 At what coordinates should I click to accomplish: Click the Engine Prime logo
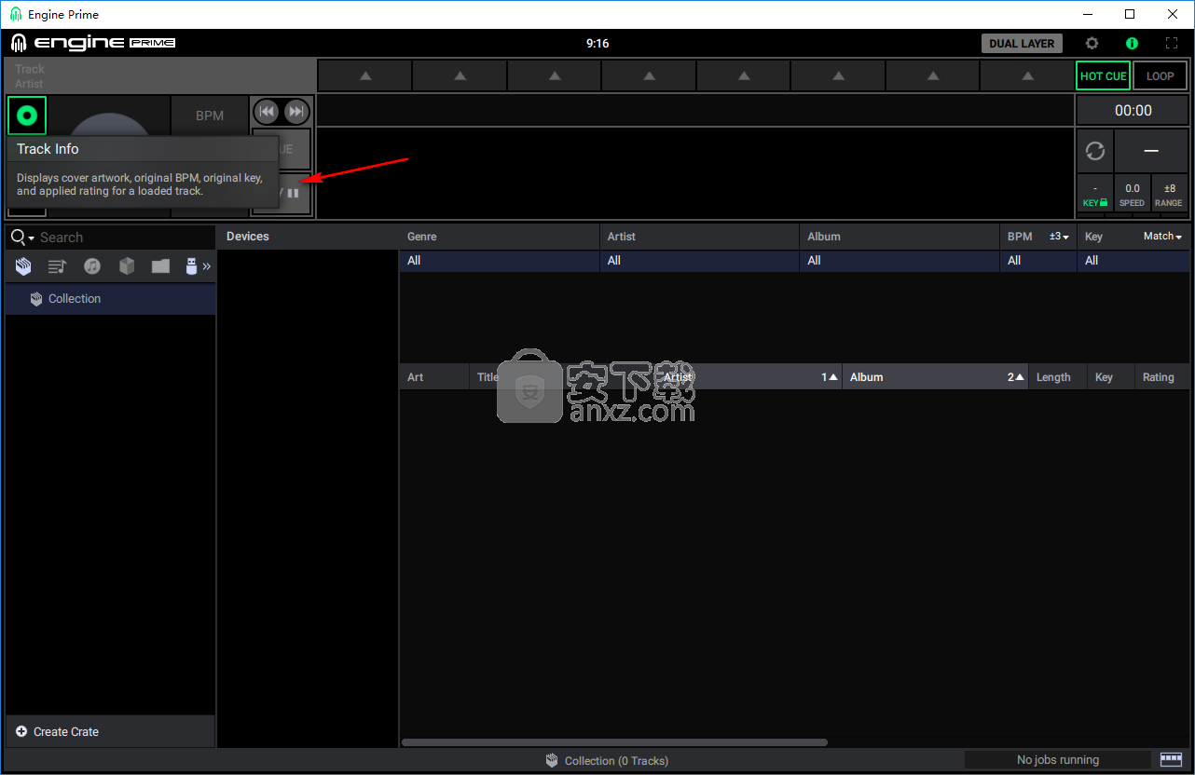pos(93,43)
